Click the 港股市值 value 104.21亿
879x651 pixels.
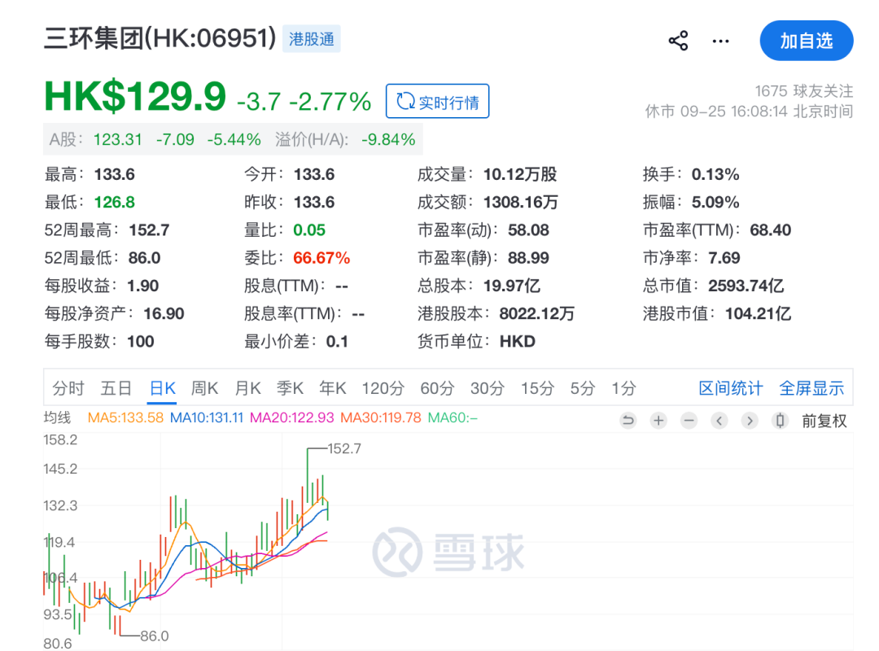point(758,313)
